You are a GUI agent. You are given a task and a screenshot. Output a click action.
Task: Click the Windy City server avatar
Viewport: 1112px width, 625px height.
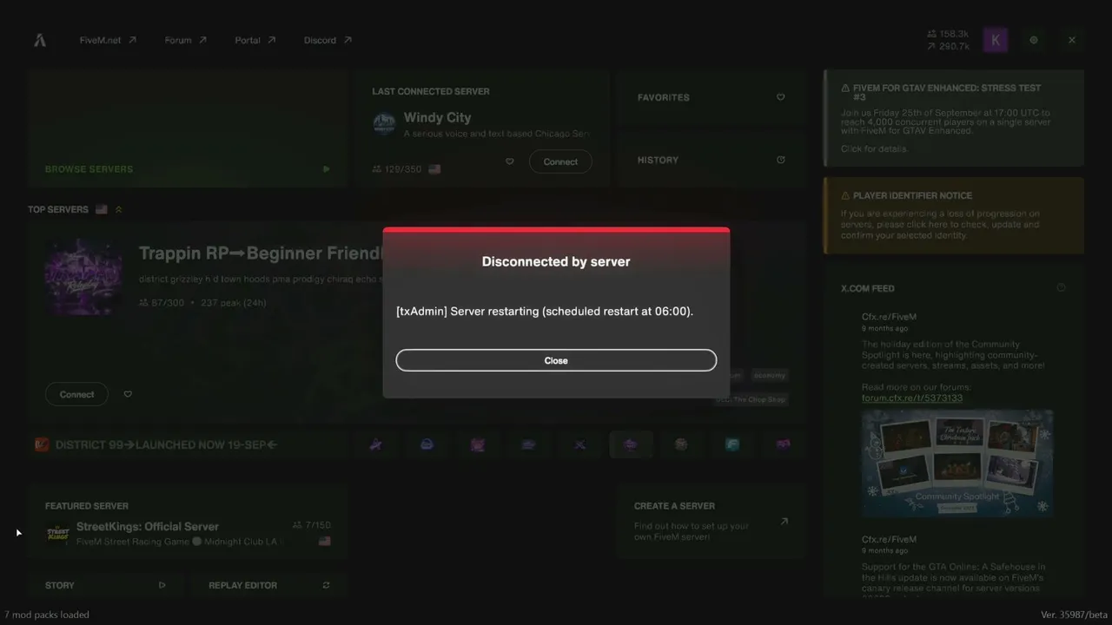(x=384, y=123)
